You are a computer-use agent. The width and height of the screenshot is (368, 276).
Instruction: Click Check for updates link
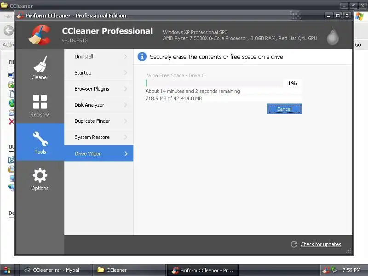(321, 244)
